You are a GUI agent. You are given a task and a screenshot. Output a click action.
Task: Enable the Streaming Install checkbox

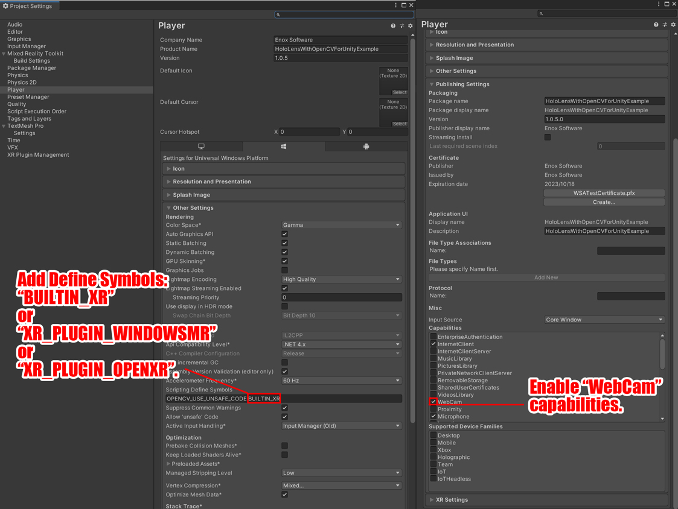pyautogui.click(x=548, y=138)
